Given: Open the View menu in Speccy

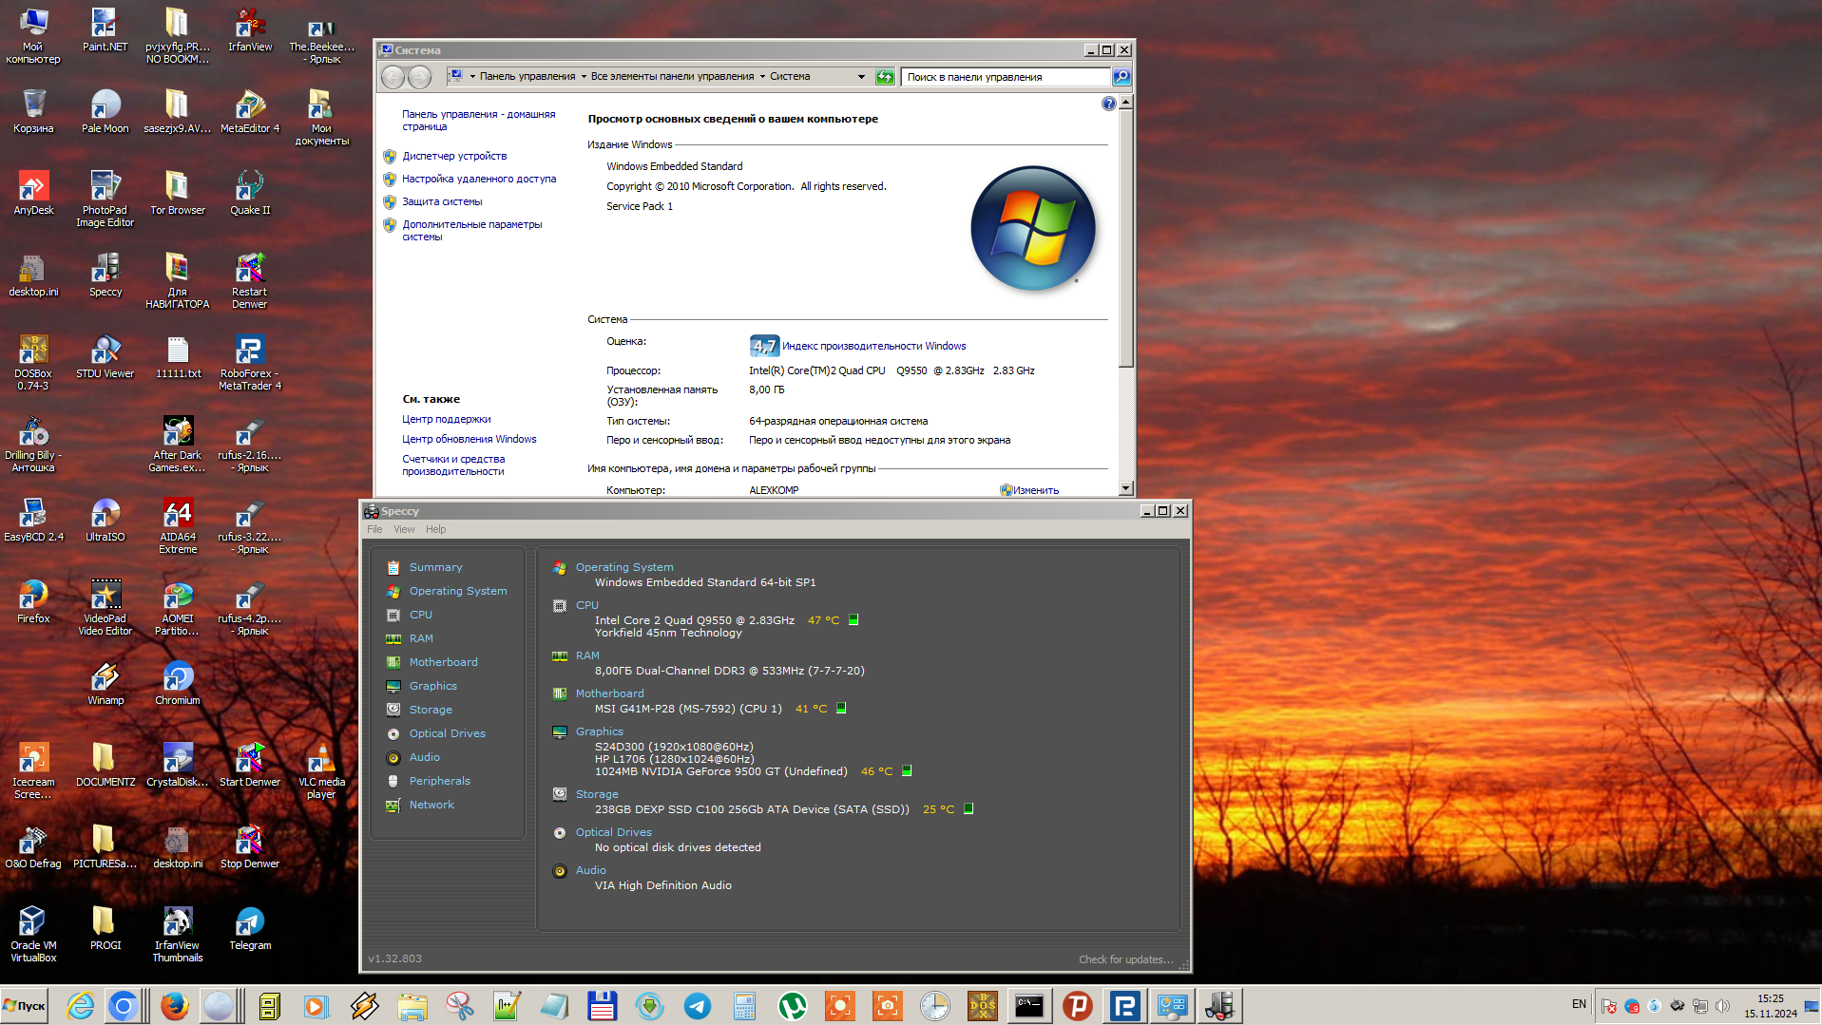Looking at the screenshot, I should [x=404, y=529].
